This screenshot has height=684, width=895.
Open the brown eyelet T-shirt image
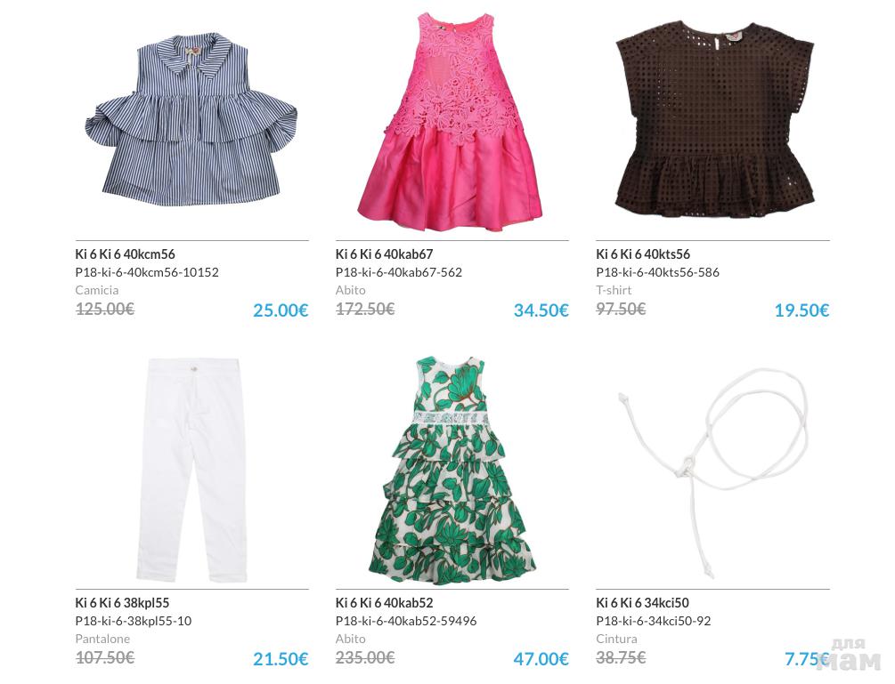(714, 120)
